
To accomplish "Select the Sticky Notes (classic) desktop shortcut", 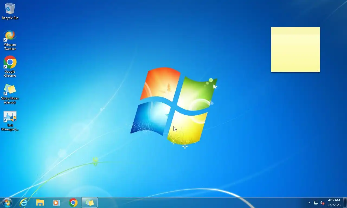I will coord(10,94).
